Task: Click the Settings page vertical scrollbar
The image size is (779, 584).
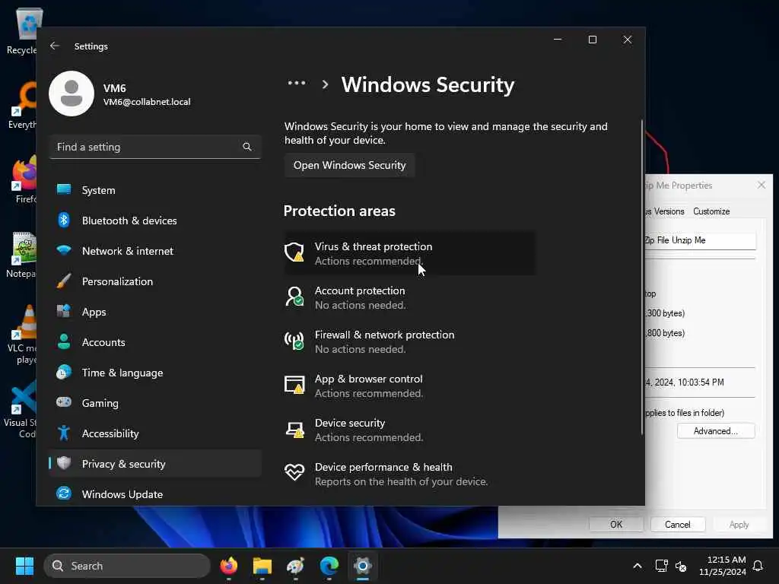Action: point(642,278)
